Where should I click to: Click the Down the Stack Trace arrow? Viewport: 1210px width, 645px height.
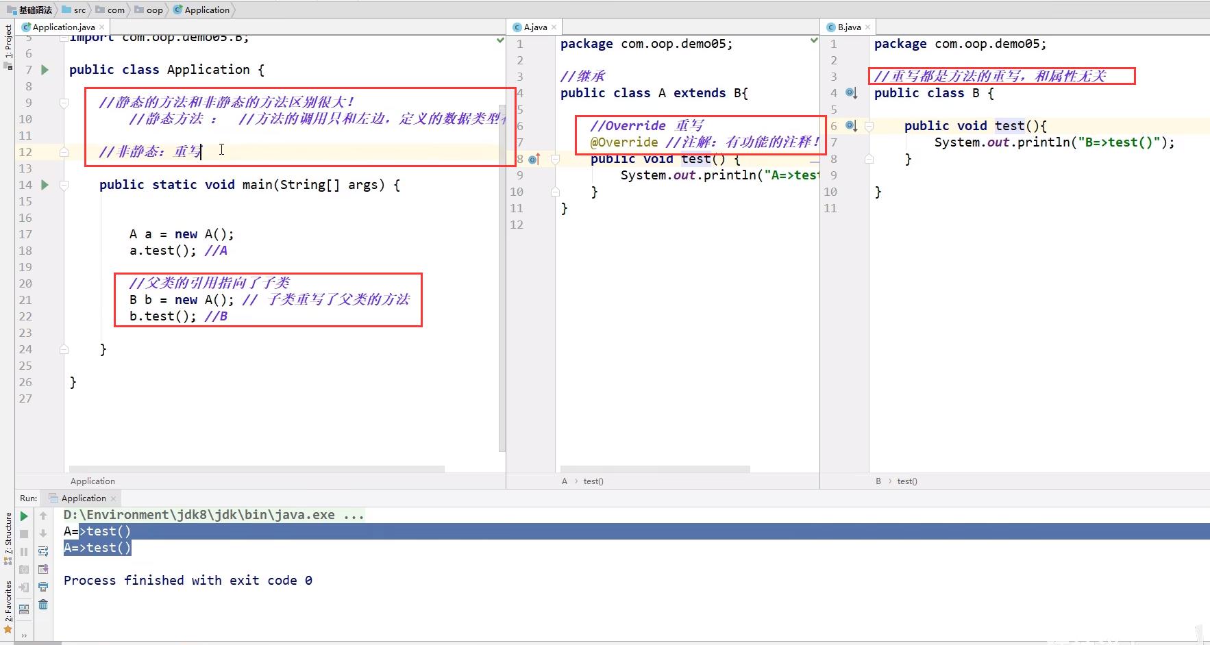coord(43,534)
